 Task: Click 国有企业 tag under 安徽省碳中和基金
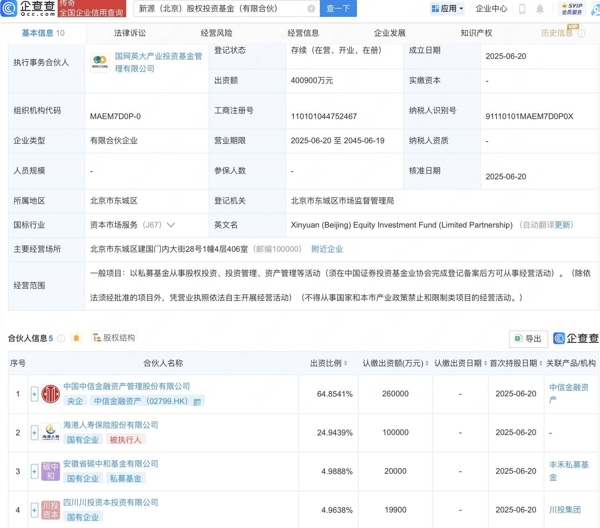pyautogui.click(x=83, y=478)
